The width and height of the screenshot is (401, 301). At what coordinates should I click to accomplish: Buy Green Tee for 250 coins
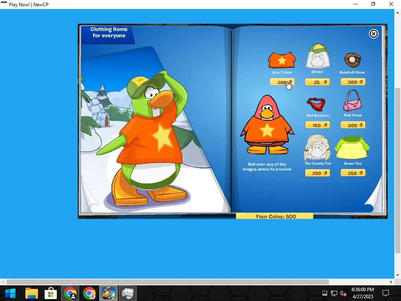tap(353, 173)
